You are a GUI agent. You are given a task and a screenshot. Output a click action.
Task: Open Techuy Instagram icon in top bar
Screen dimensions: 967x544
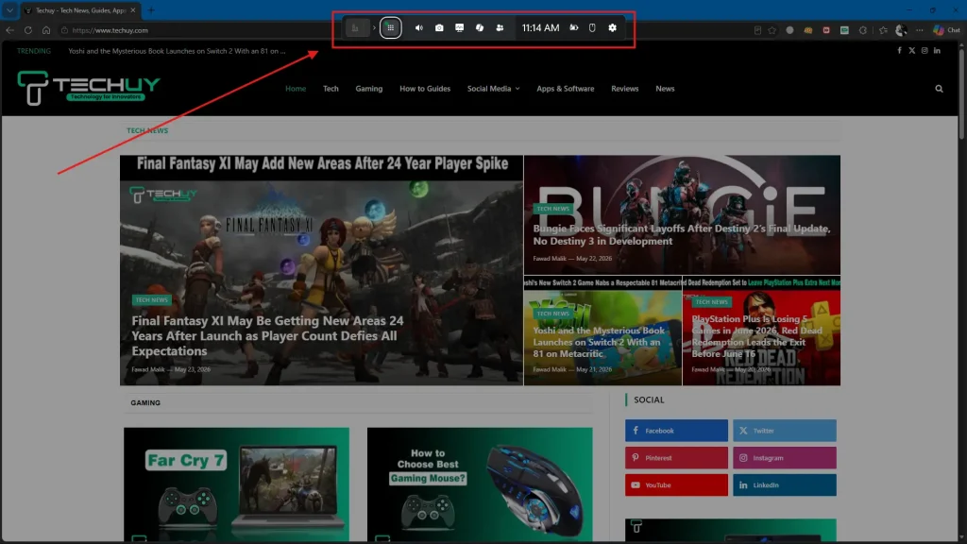[x=925, y=51]
